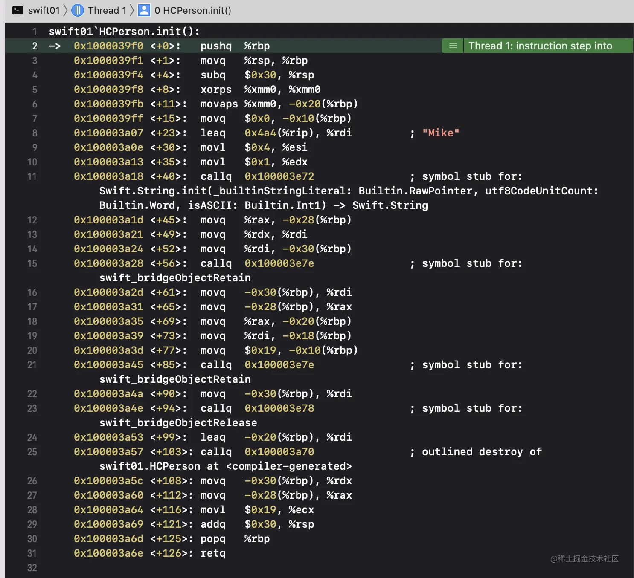This screenshot has height=578, width=634.
Task: Click the function header swift01`HCPerson.init():
Action: (124, 32)
